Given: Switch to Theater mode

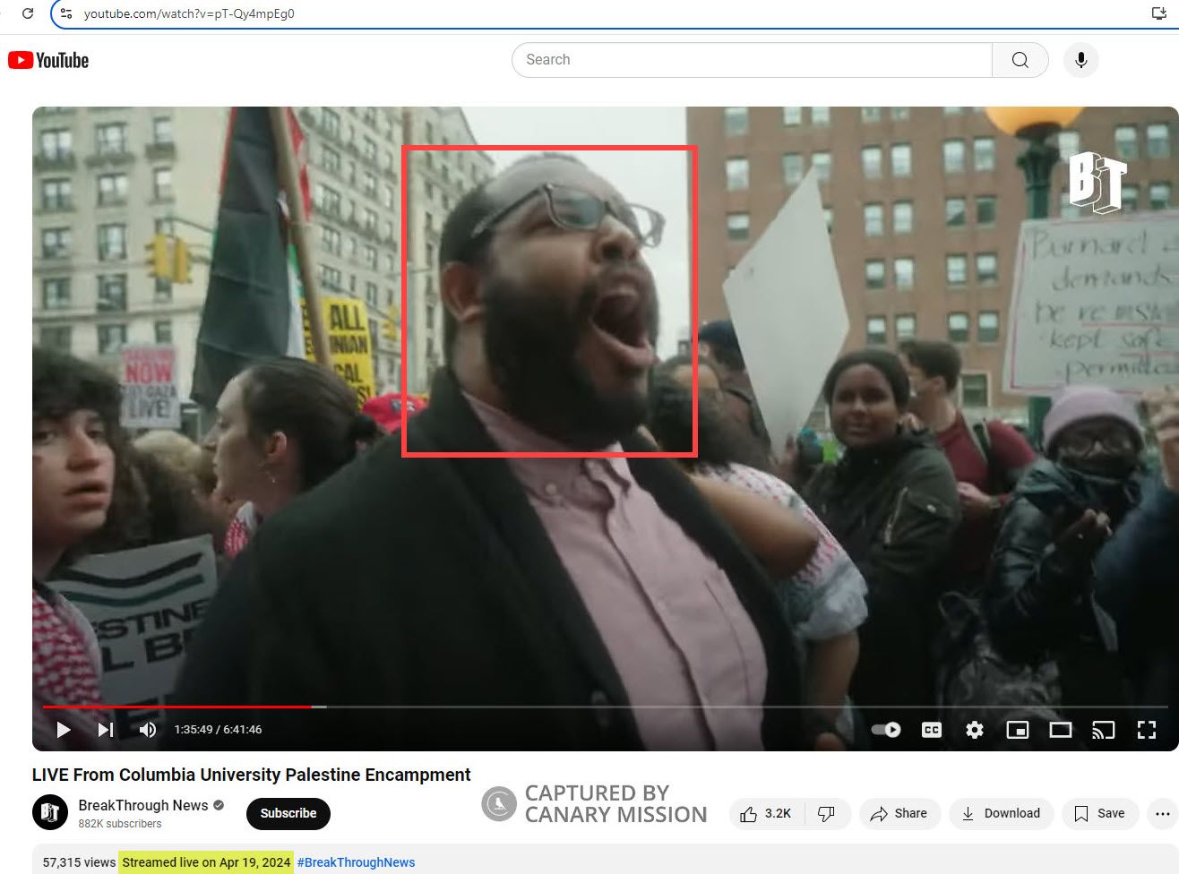Looking at the screenshot, I should tap(1060, 730).
